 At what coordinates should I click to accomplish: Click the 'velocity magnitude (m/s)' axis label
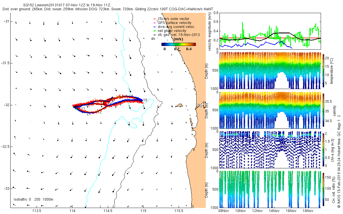pos(210,32)
